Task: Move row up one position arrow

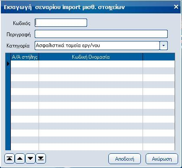Action: click(20, 158)
